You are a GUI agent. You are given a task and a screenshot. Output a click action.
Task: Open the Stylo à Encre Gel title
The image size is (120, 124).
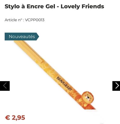pyautogui.click(x=54, y=6)
